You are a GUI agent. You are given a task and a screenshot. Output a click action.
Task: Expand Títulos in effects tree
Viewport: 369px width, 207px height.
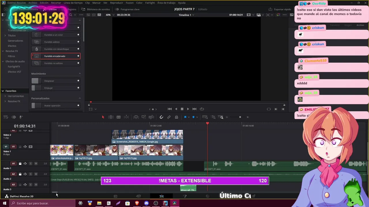point(5,35)
